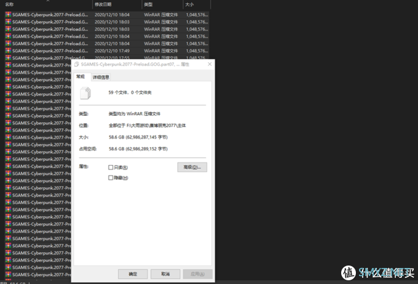
Task: Open 高级(D)... advanced attributes
Action: [x=191, y=167]
